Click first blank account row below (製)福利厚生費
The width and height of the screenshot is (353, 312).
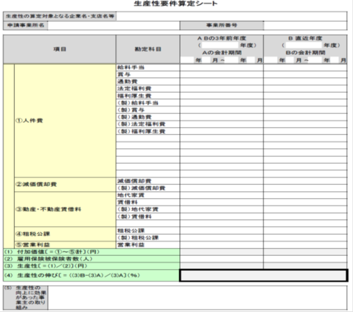click(148, 138)
